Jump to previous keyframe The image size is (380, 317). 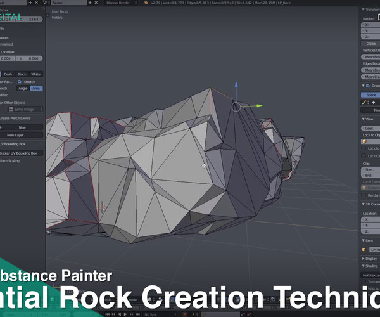[113, 314]
